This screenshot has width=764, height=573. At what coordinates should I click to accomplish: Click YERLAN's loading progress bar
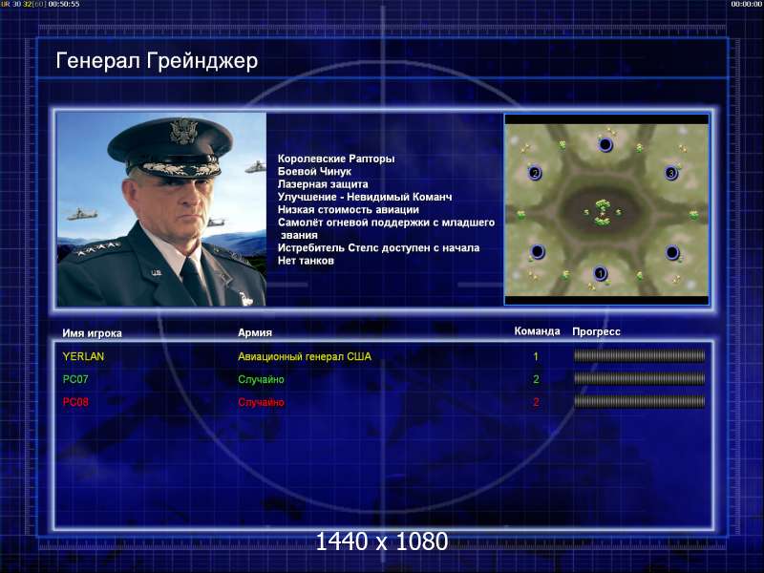pos(639,356)
